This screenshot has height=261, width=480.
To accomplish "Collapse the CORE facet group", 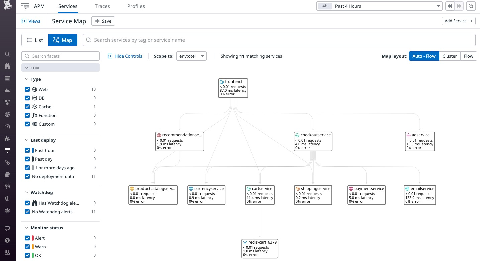I will pos(27,68).
